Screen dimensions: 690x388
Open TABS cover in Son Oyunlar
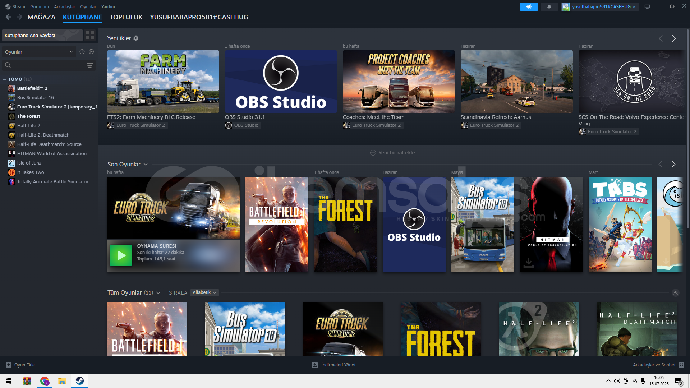pyautogui.click(x=620, y=225)
